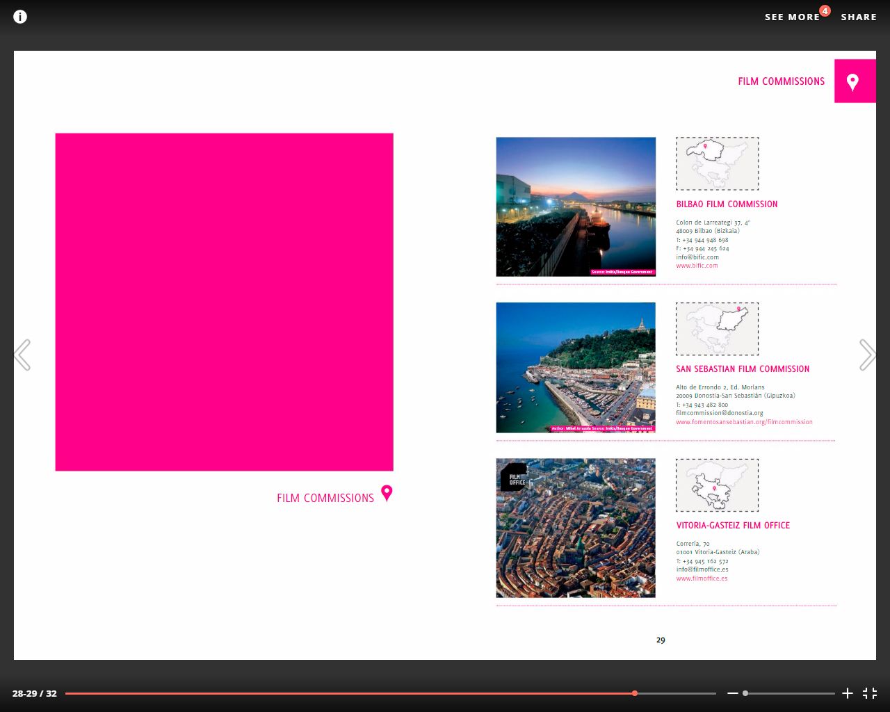Open the Share menu
Image resolution: width=890 pixels, height=712 pixels.
[x=859, y=17]
